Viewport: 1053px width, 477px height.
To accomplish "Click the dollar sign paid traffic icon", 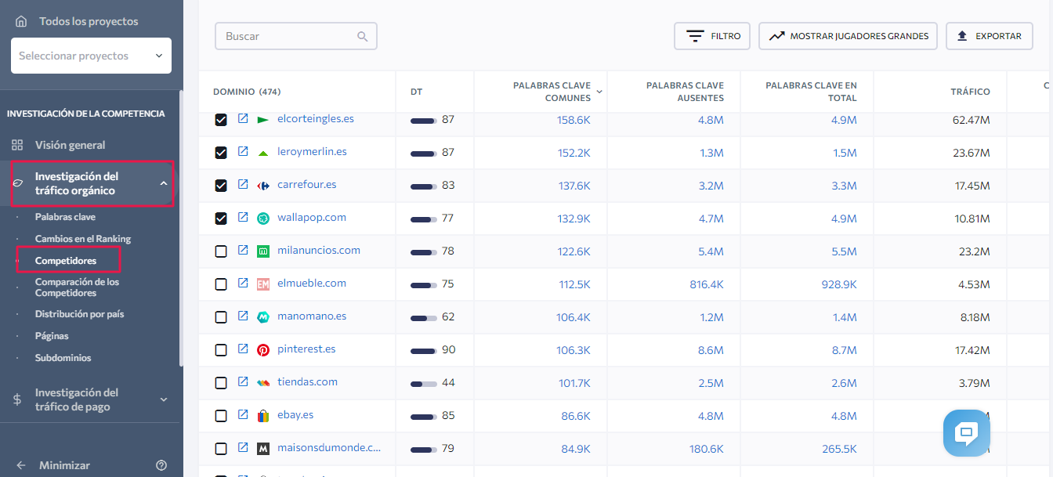I will pos(17,399).
